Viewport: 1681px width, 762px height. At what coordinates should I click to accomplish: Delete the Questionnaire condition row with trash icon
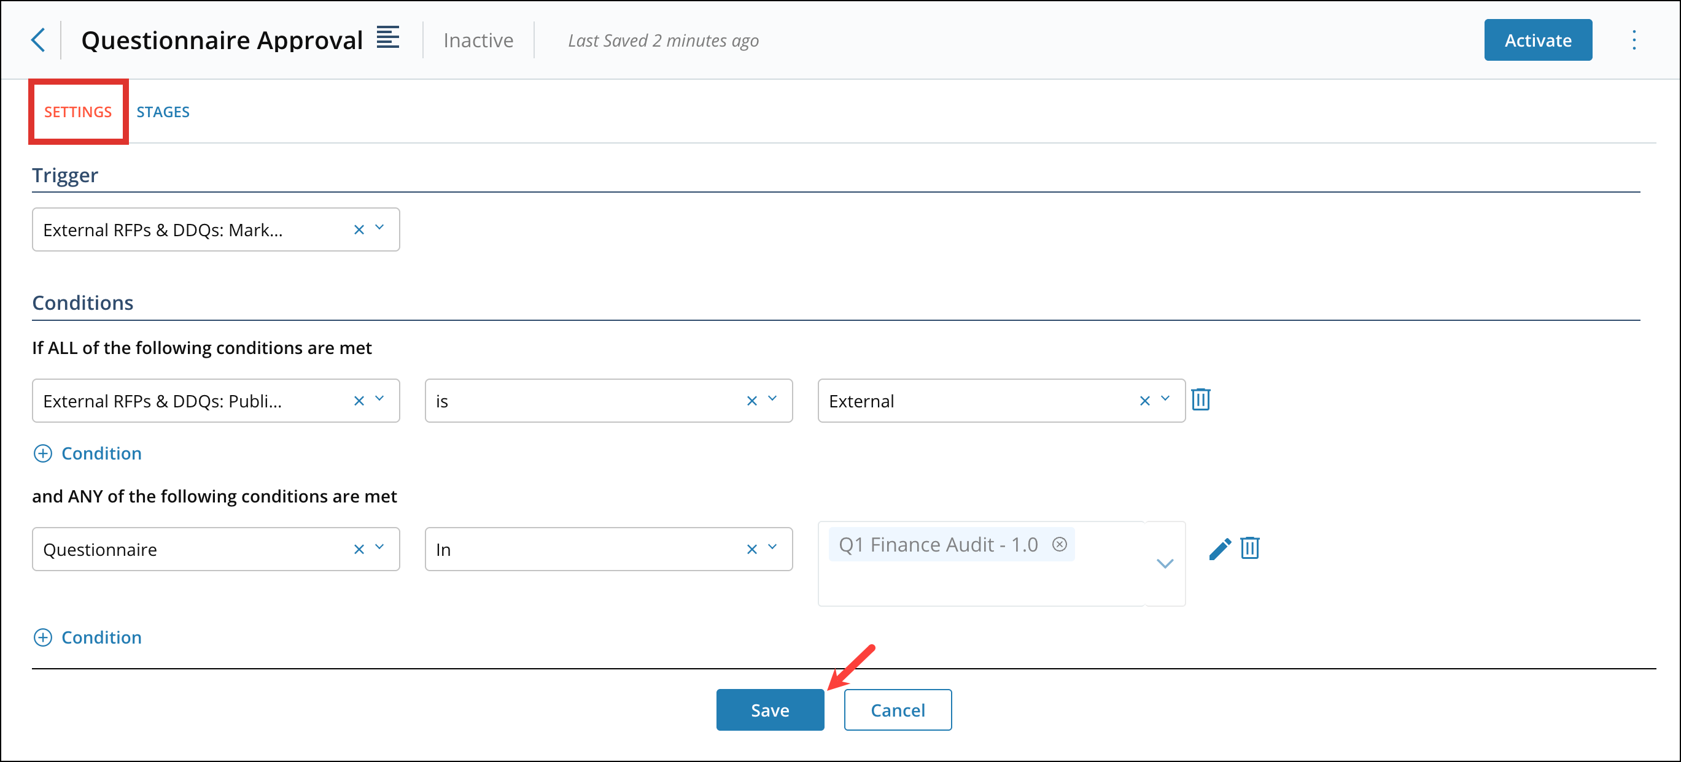point(1249,547)
